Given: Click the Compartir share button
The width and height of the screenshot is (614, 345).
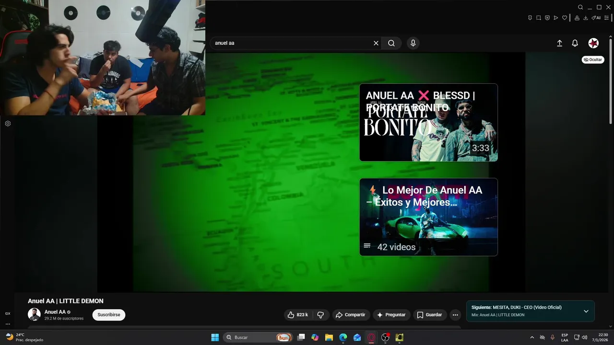Looking at the screenshot, I should (350, 315).
